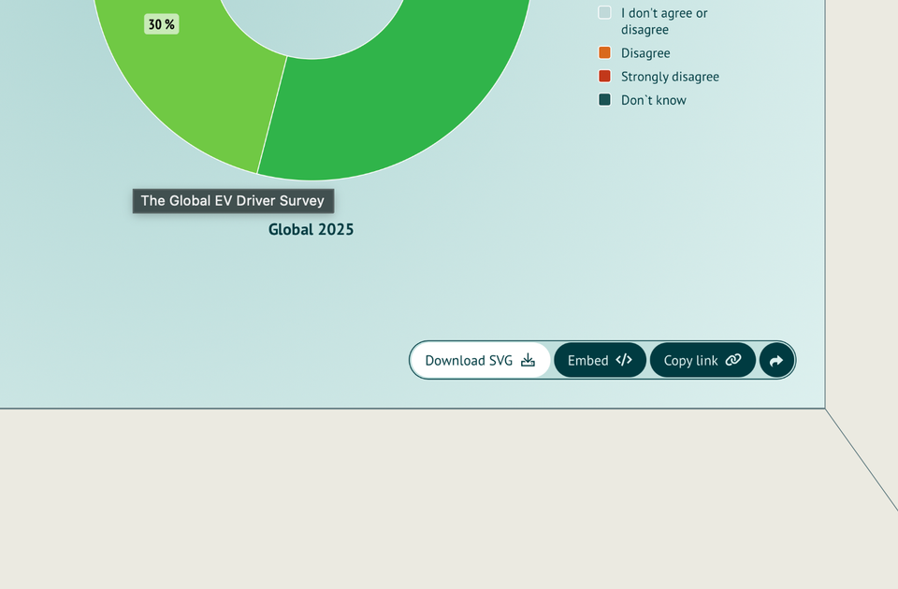This screenshot has height=589, width=898.
Task: Select 'I don't agree or disagree' label
Action: pyautogui.click(x=664, y=22)
